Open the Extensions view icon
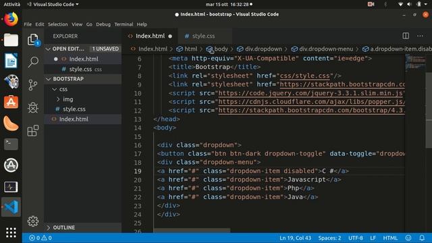The height and width of the screenshot is (243, 432). [33, 130]
